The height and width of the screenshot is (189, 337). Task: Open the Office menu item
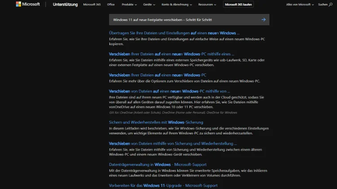(x=111, y=4)
